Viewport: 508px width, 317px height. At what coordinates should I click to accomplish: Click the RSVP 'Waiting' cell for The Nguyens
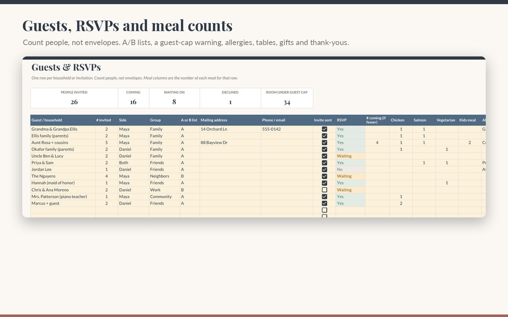pyautogui.click(x=351, y=176)
